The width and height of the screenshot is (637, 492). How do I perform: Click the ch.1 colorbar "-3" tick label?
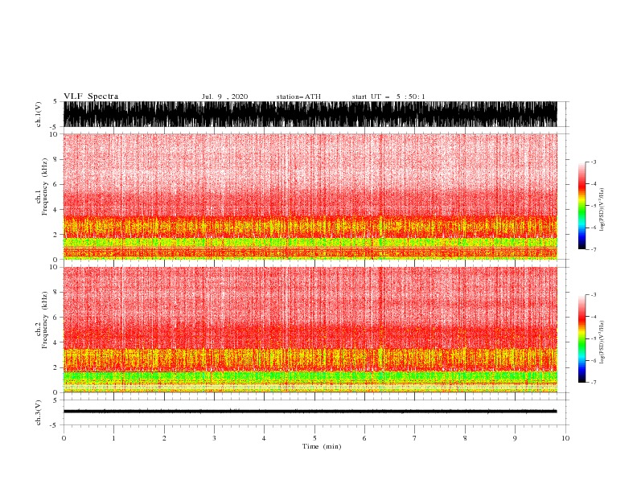594,162
